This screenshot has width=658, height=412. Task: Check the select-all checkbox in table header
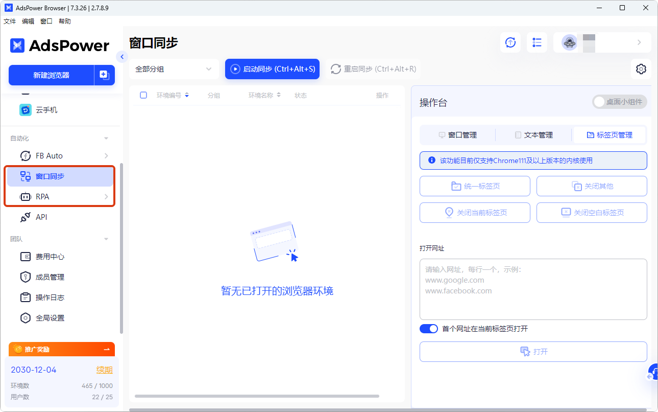tap(143, 95)
